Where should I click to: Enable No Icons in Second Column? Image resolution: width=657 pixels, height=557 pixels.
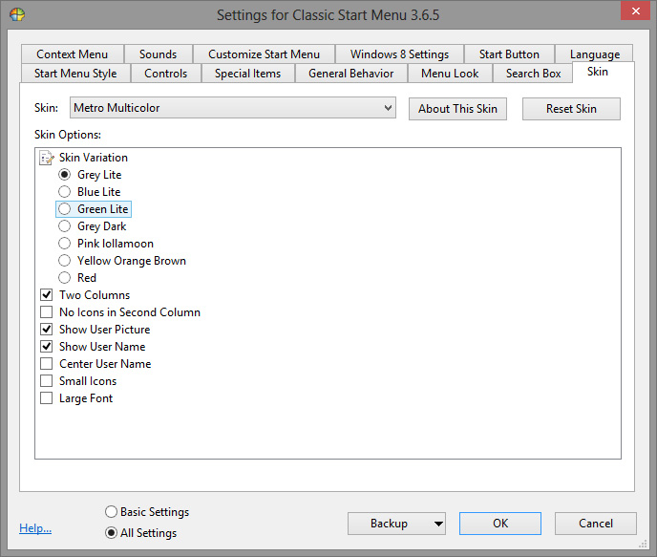pos(46,311)
